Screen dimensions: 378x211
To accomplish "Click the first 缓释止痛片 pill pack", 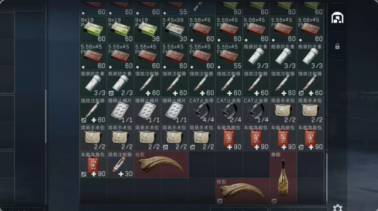I will [120, 111].
